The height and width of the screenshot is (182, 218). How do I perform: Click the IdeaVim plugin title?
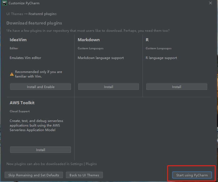point(18,40)
